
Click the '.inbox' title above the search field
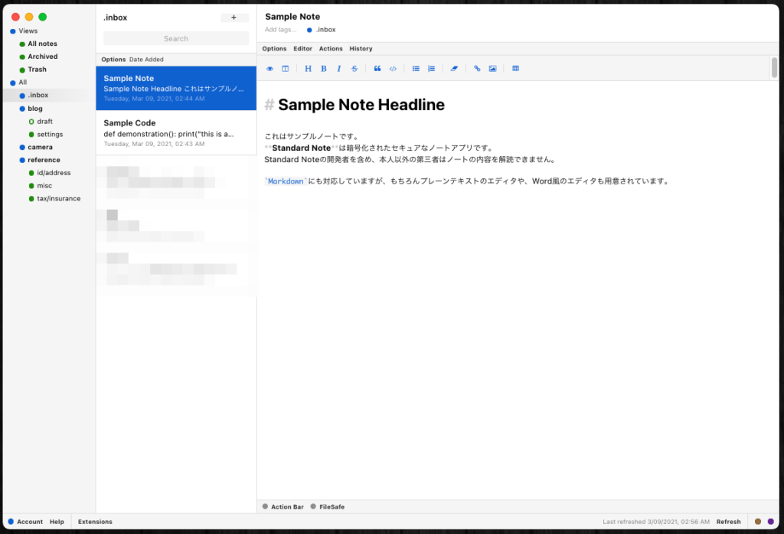[116, 18]
